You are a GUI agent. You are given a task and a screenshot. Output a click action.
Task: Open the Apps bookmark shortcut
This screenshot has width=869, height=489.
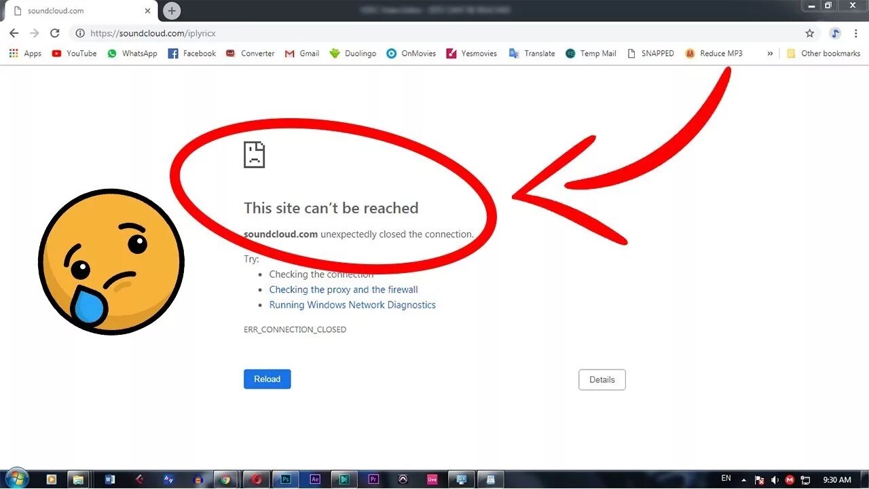coord(25,54)
